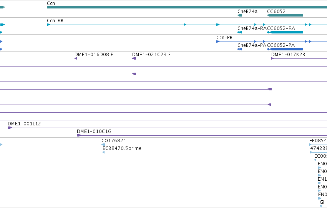Select the CG6052-RA transcript block
The image size is (327, 208).
pyautogui.click(x=285, y=32)
